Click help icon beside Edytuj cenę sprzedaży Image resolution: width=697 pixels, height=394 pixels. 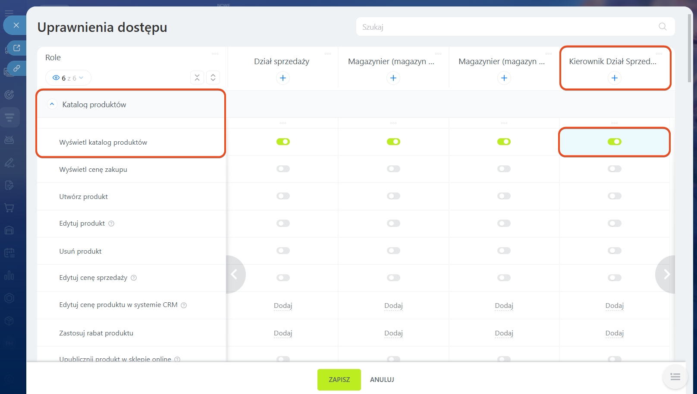pyautogui.click(x=134, y=278)
